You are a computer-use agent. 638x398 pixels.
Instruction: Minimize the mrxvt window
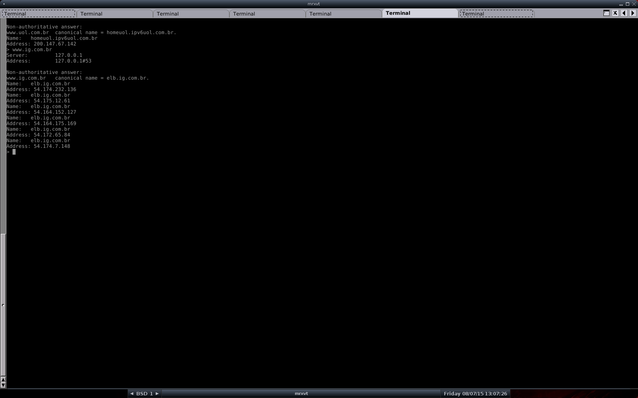[x=621, y=4]
